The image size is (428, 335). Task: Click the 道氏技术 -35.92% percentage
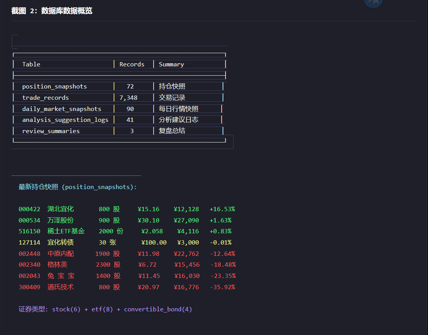pos(222,287)
